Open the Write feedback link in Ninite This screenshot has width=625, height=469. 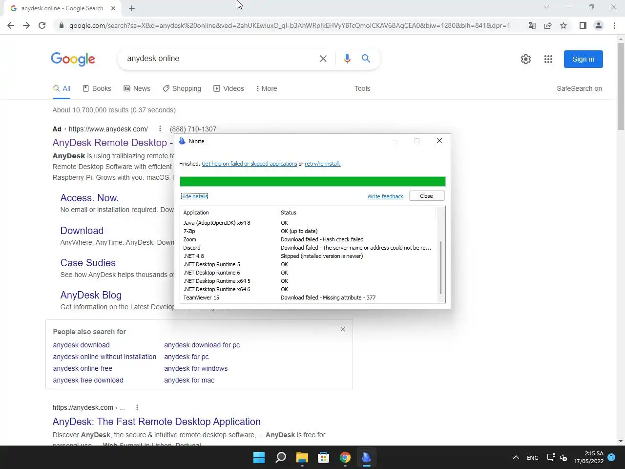[385, 196]
